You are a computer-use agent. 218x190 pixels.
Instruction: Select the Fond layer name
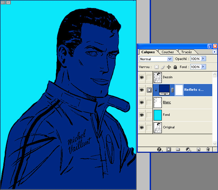tap(166, 115)
